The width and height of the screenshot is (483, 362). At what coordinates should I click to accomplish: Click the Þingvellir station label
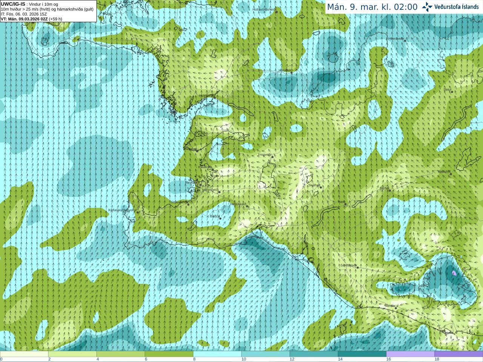[x=265, y=155]
